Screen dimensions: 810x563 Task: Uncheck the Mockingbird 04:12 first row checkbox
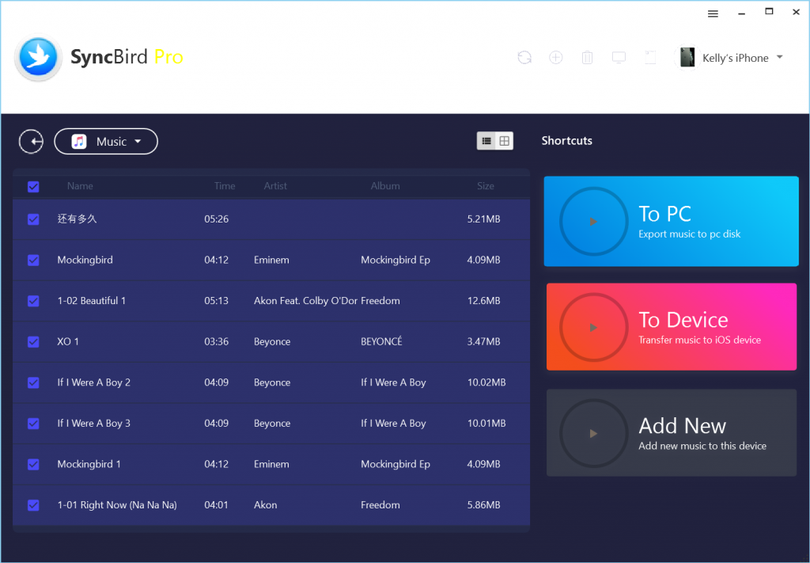pos(33,260)
